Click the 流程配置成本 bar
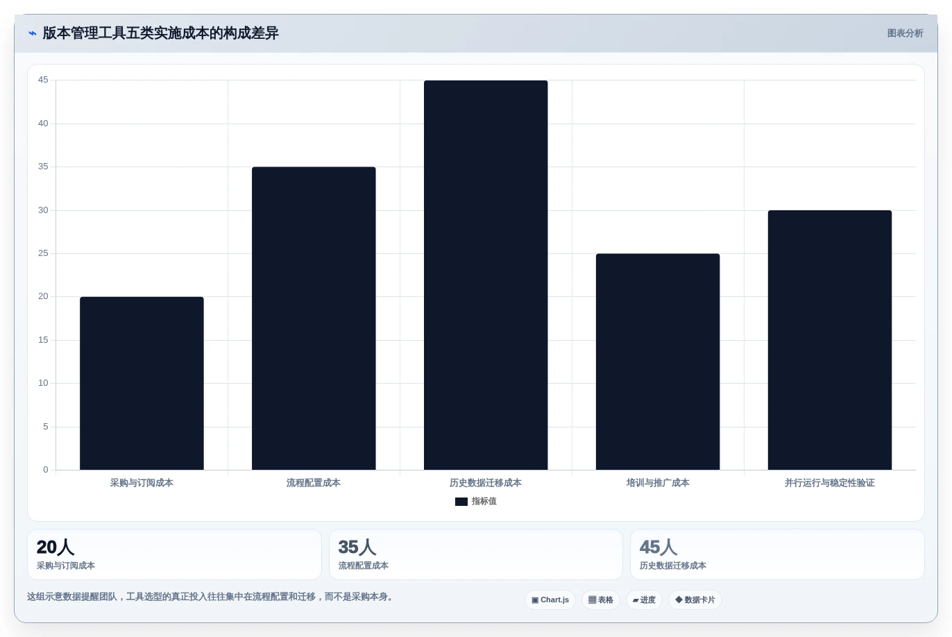 click(x=314, y=318)
